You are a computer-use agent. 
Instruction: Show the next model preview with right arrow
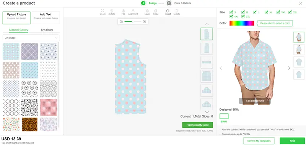(289, 68)
